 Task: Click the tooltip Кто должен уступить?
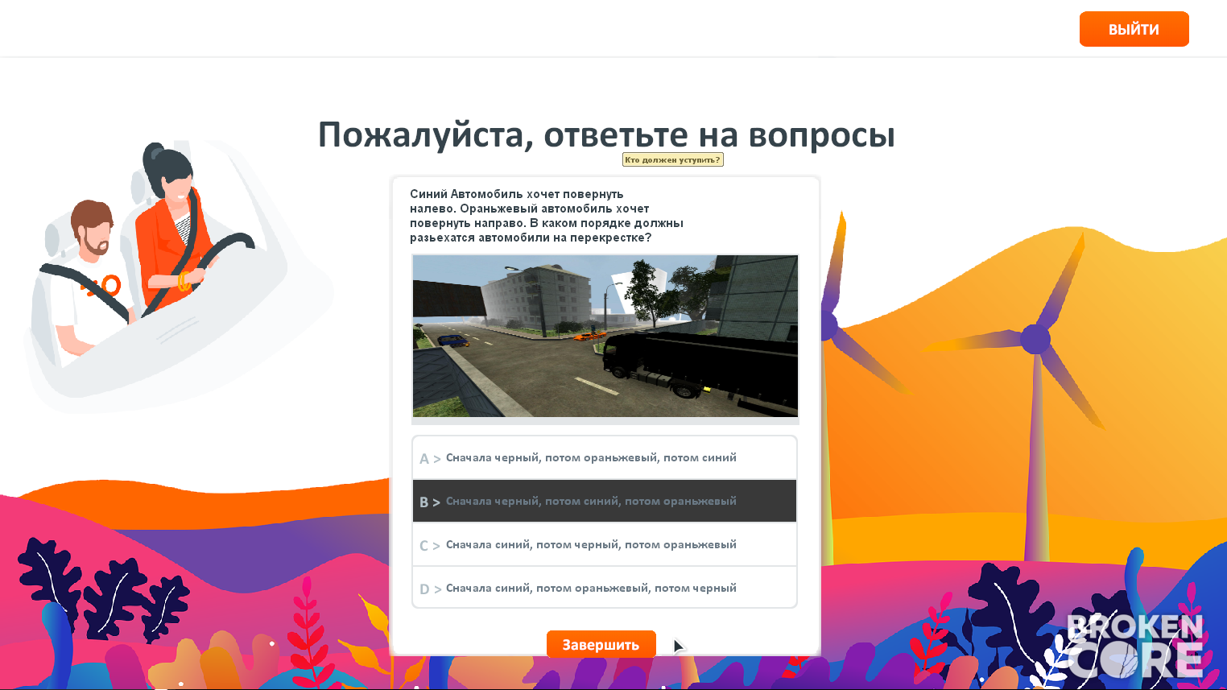(672, 159)
